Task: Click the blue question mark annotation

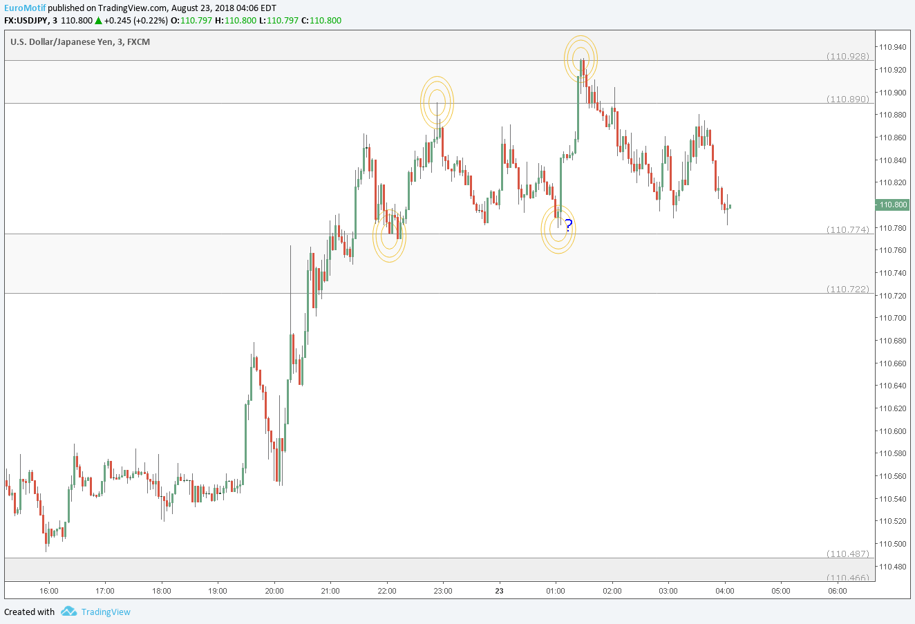Action: coord(568,225)
